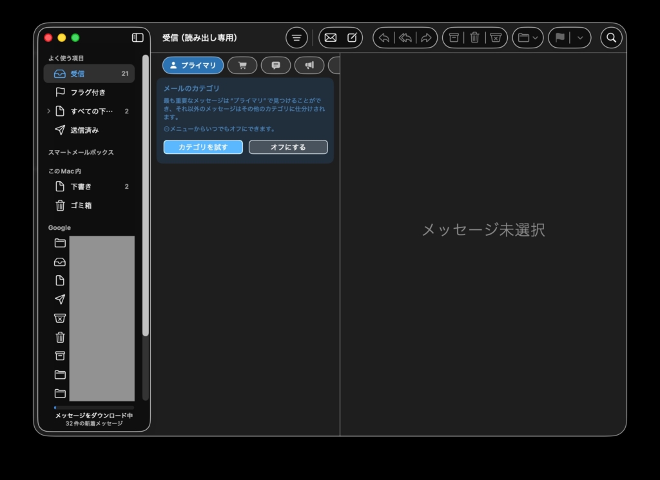Screen dimensions: 660x480
Task: Open the move-to-folder dropdown
Action: (x=528, y=37)
